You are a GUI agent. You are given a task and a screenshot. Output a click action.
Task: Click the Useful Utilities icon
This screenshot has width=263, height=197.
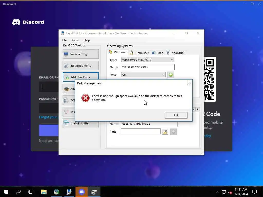[x=66, y=123]
